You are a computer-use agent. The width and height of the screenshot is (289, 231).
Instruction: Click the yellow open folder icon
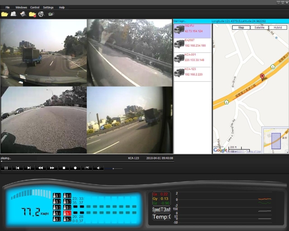[x=5, y=14]
